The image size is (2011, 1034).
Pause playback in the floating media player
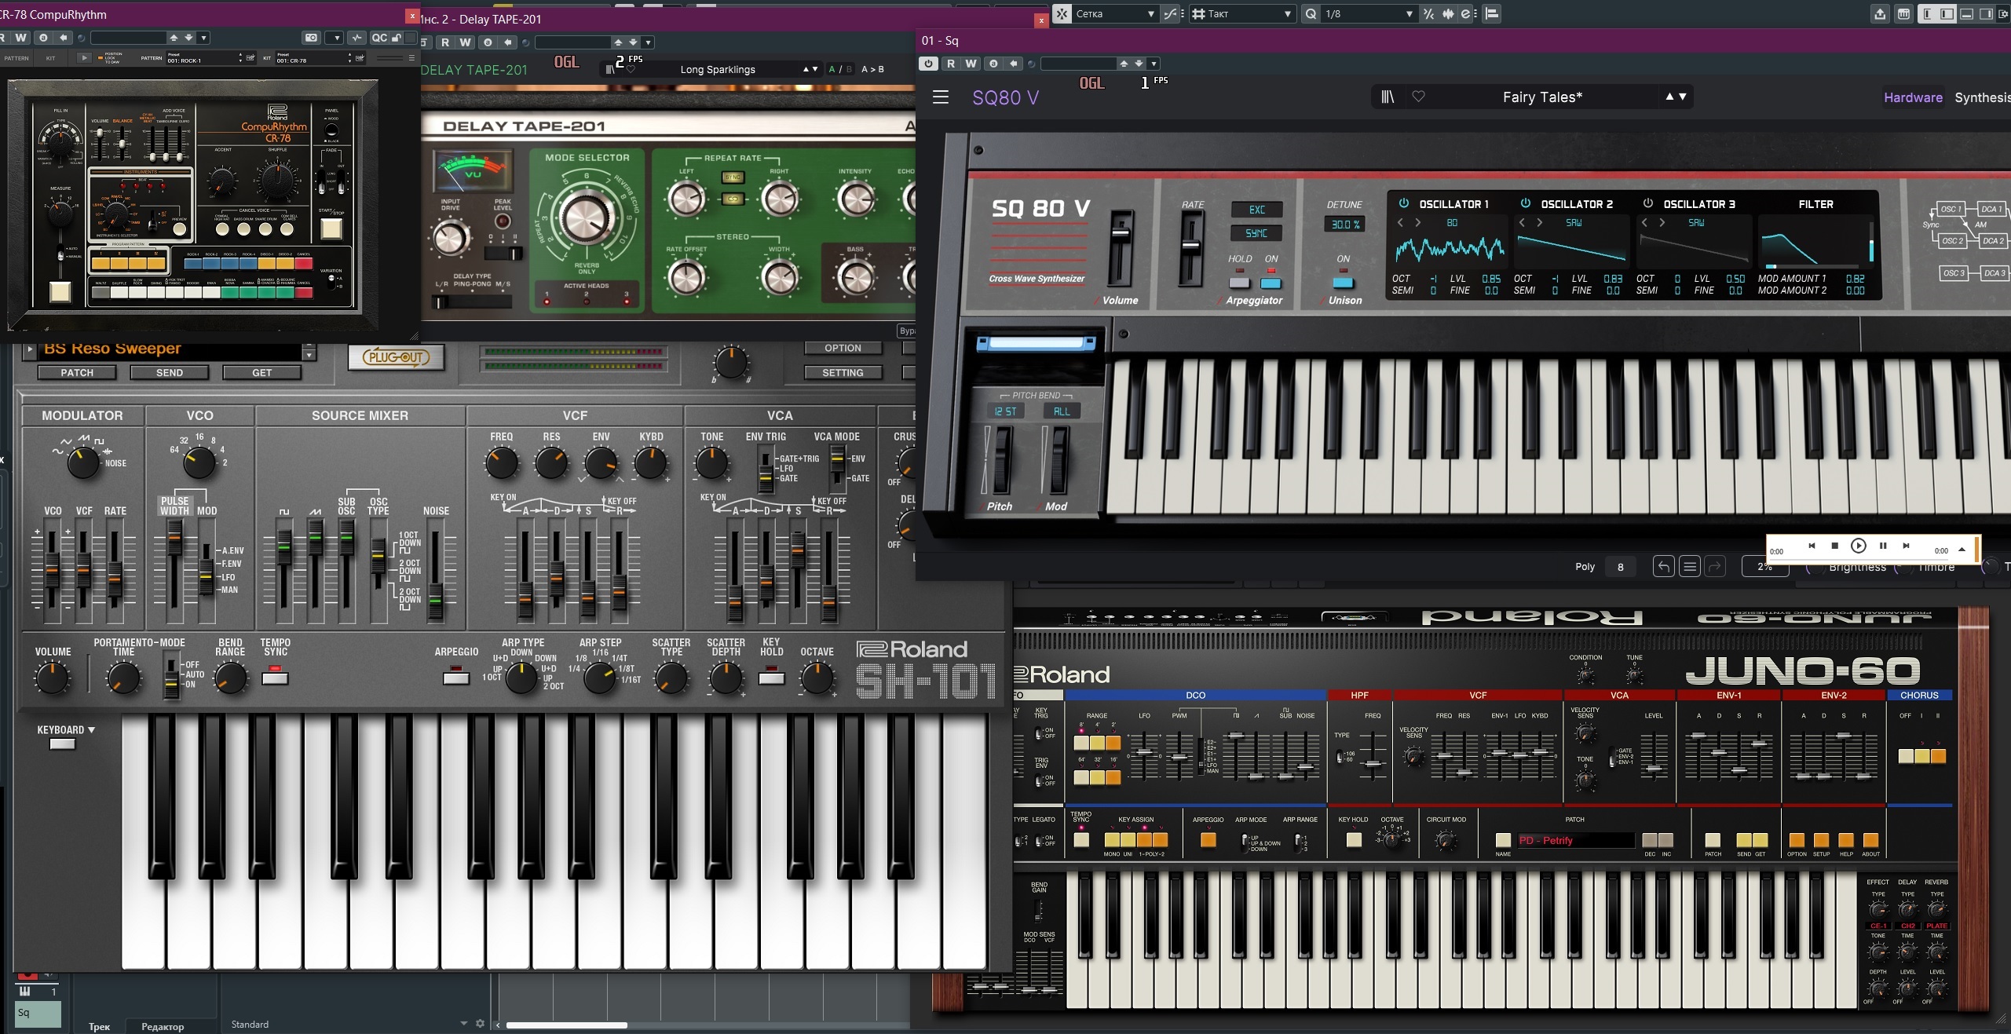click(x=1882, y=546)
